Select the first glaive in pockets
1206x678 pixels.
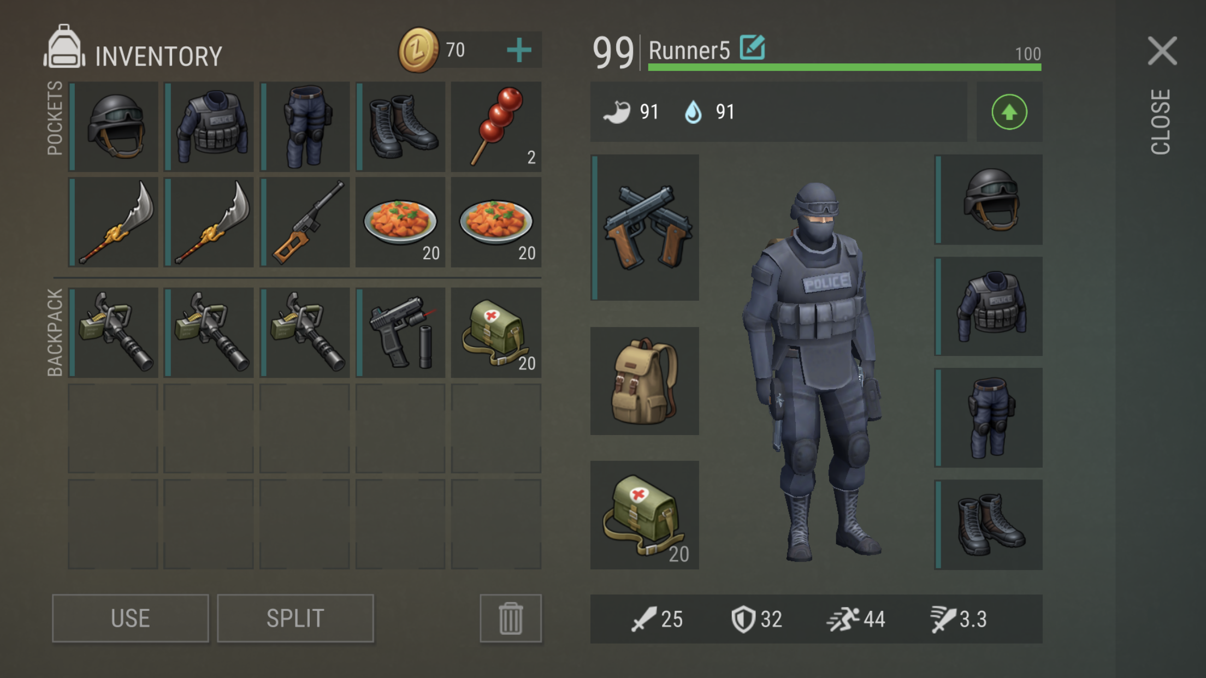click(113, 222)
